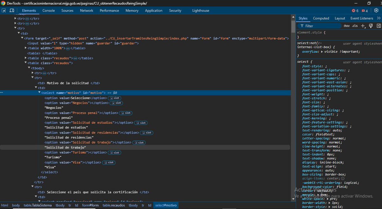Open the Layout pane tab

pos(340,18)
